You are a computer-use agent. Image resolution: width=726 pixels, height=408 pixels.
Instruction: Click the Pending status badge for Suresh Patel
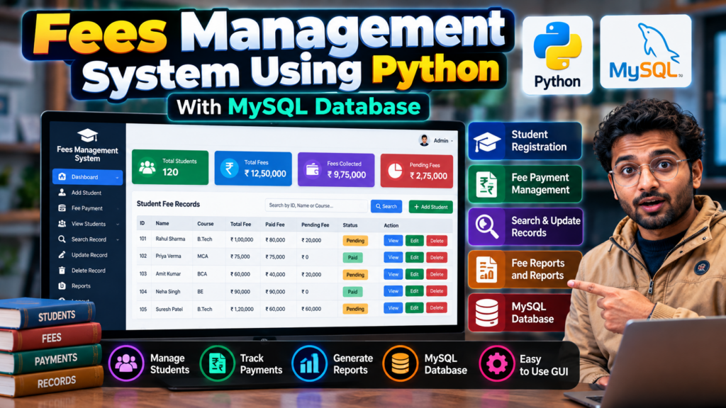click(x=355, y=309)
